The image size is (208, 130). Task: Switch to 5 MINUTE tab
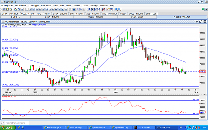(x=15, y=17)
